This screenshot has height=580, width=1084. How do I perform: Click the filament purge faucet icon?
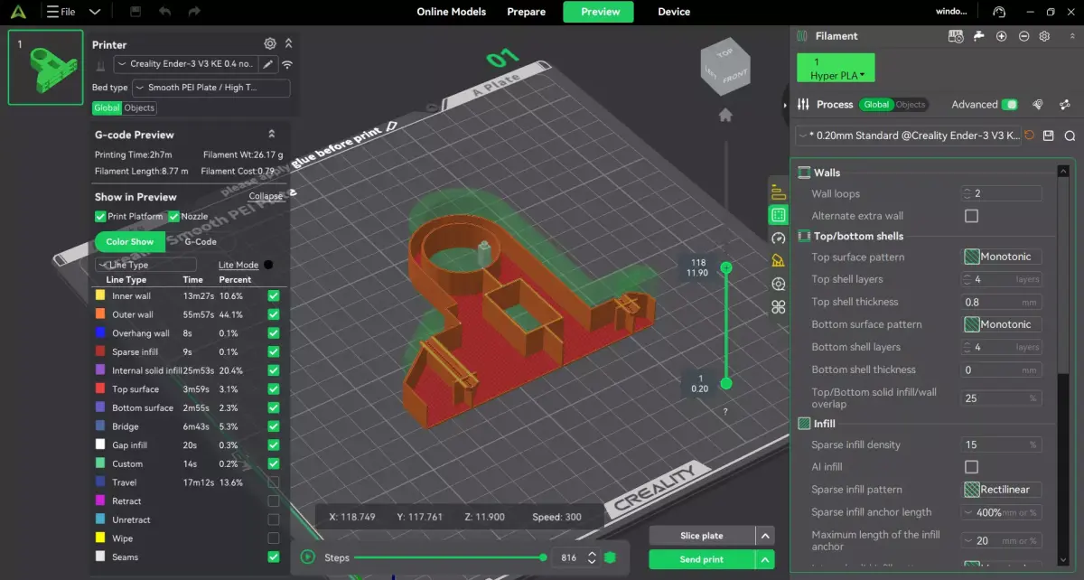pyautogui.click(x=979, y=36)
